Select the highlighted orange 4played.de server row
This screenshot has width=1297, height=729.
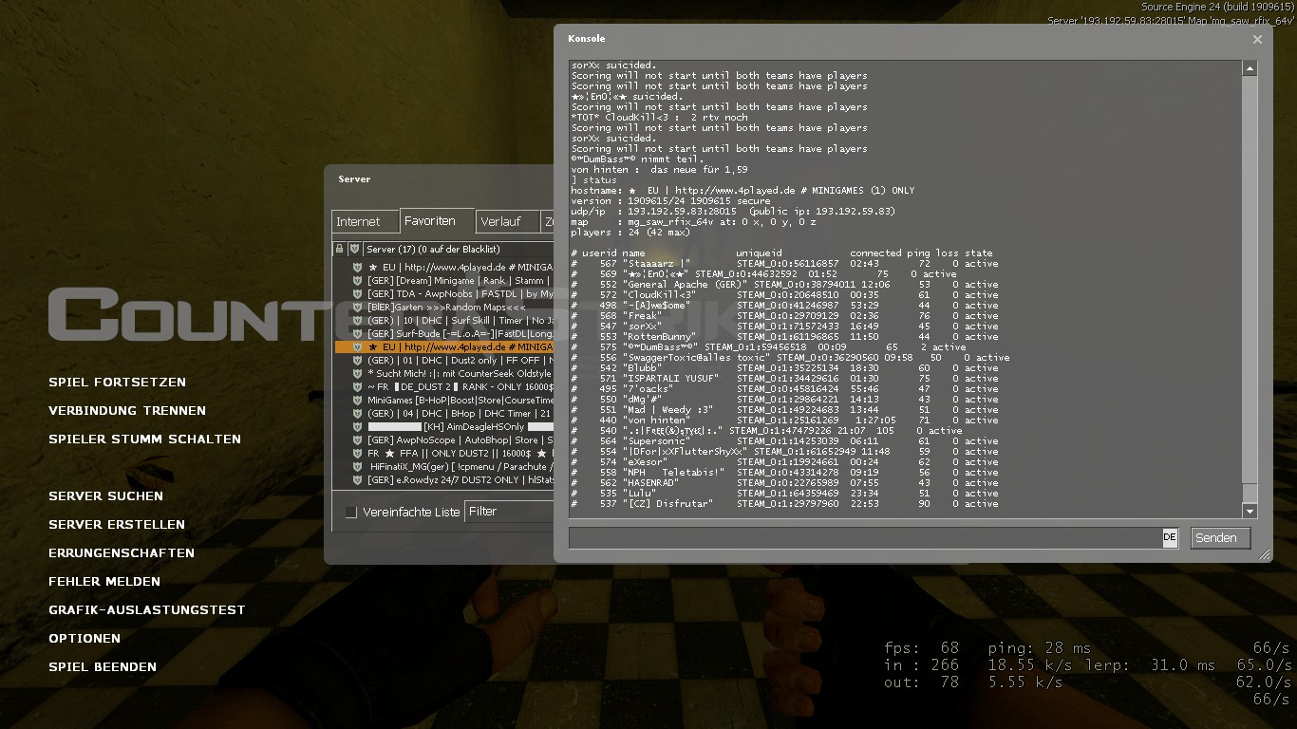(444, 347)
